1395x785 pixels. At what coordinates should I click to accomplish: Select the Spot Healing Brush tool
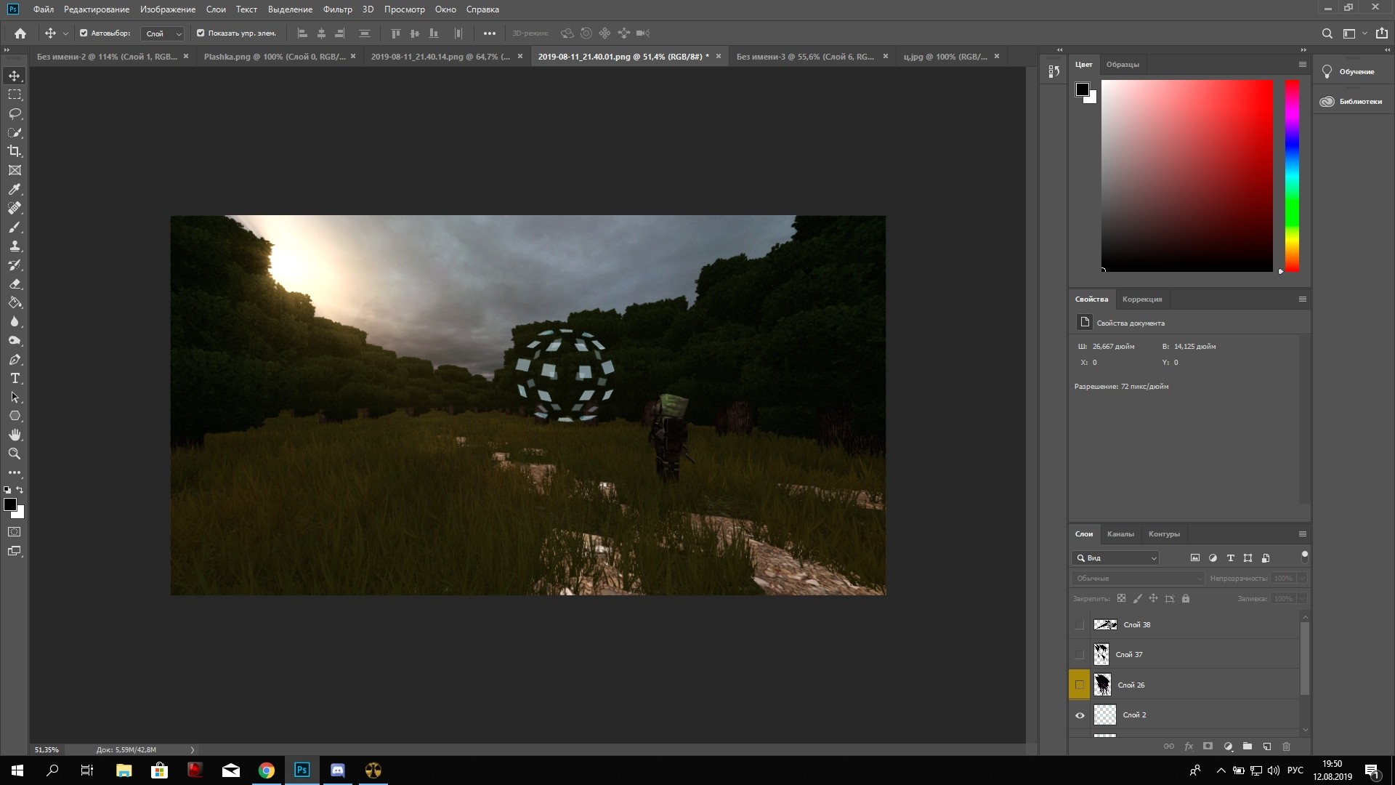point(15,208)
